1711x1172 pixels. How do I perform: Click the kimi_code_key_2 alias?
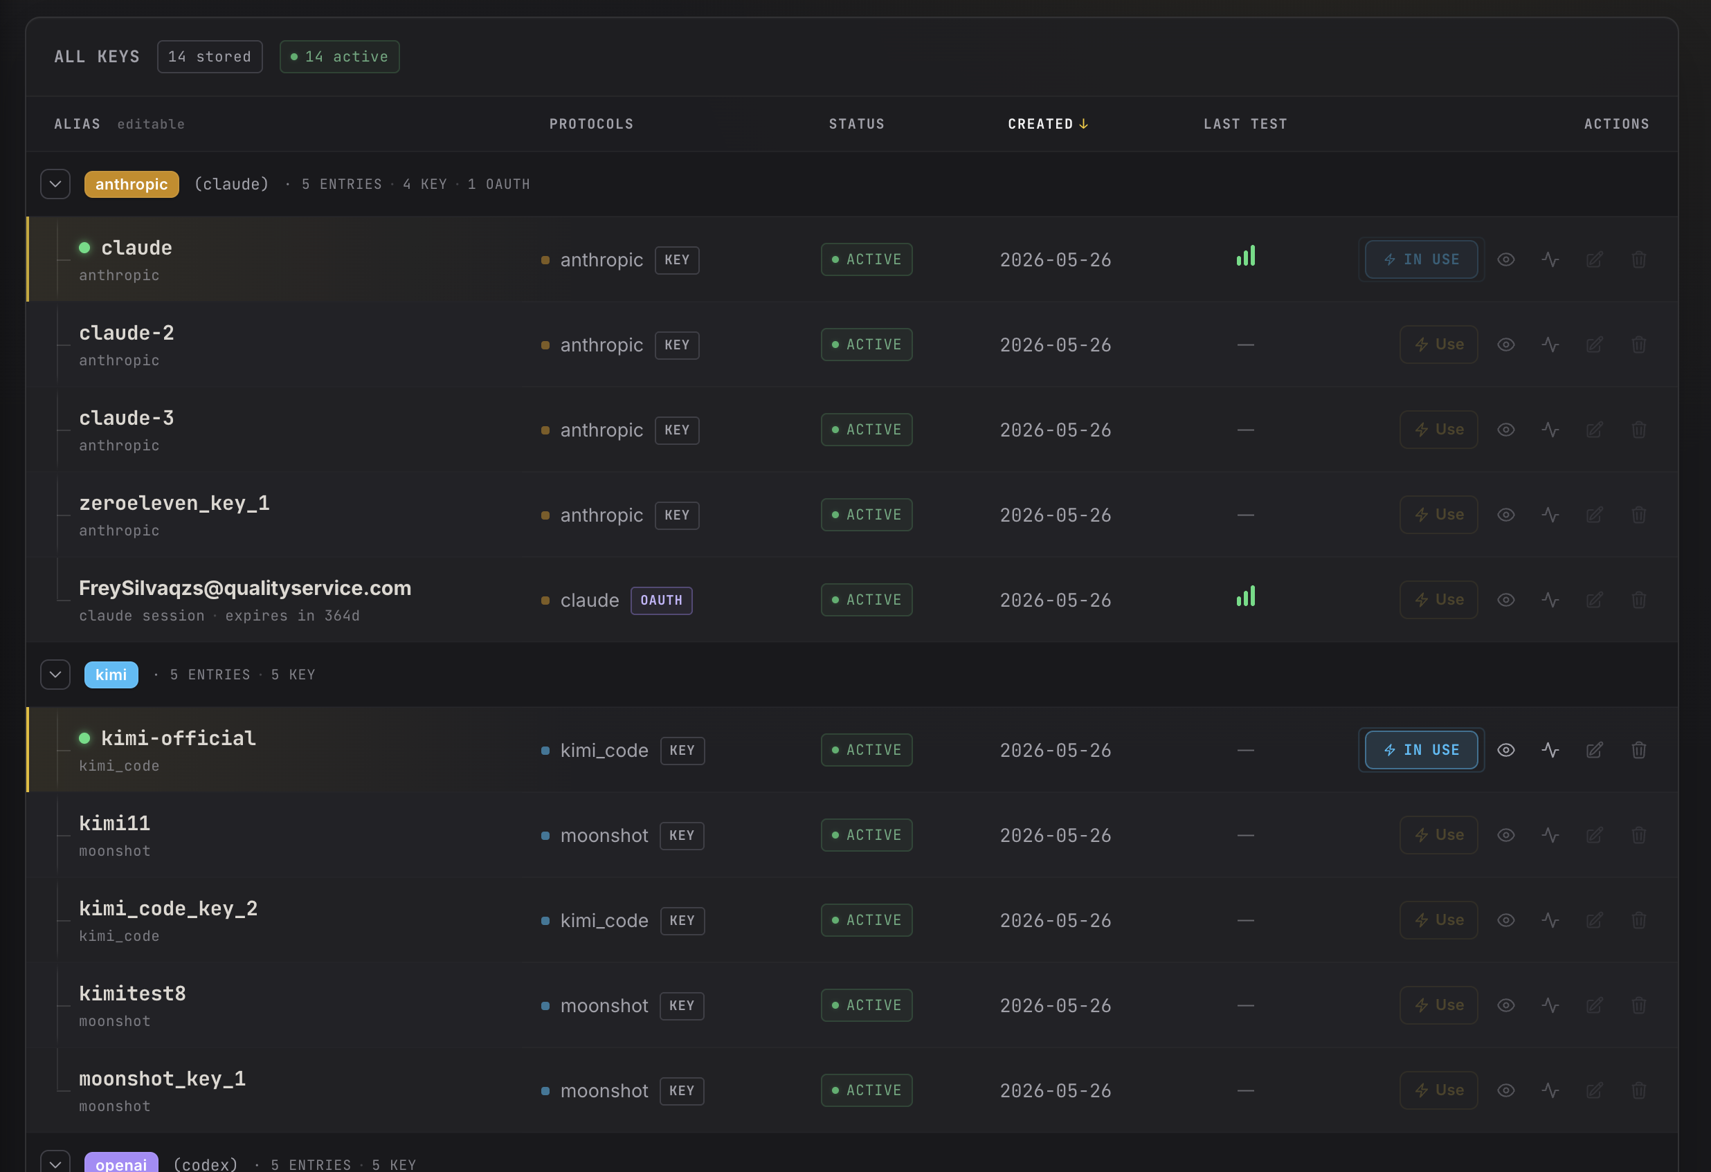[x=169, y=908]
